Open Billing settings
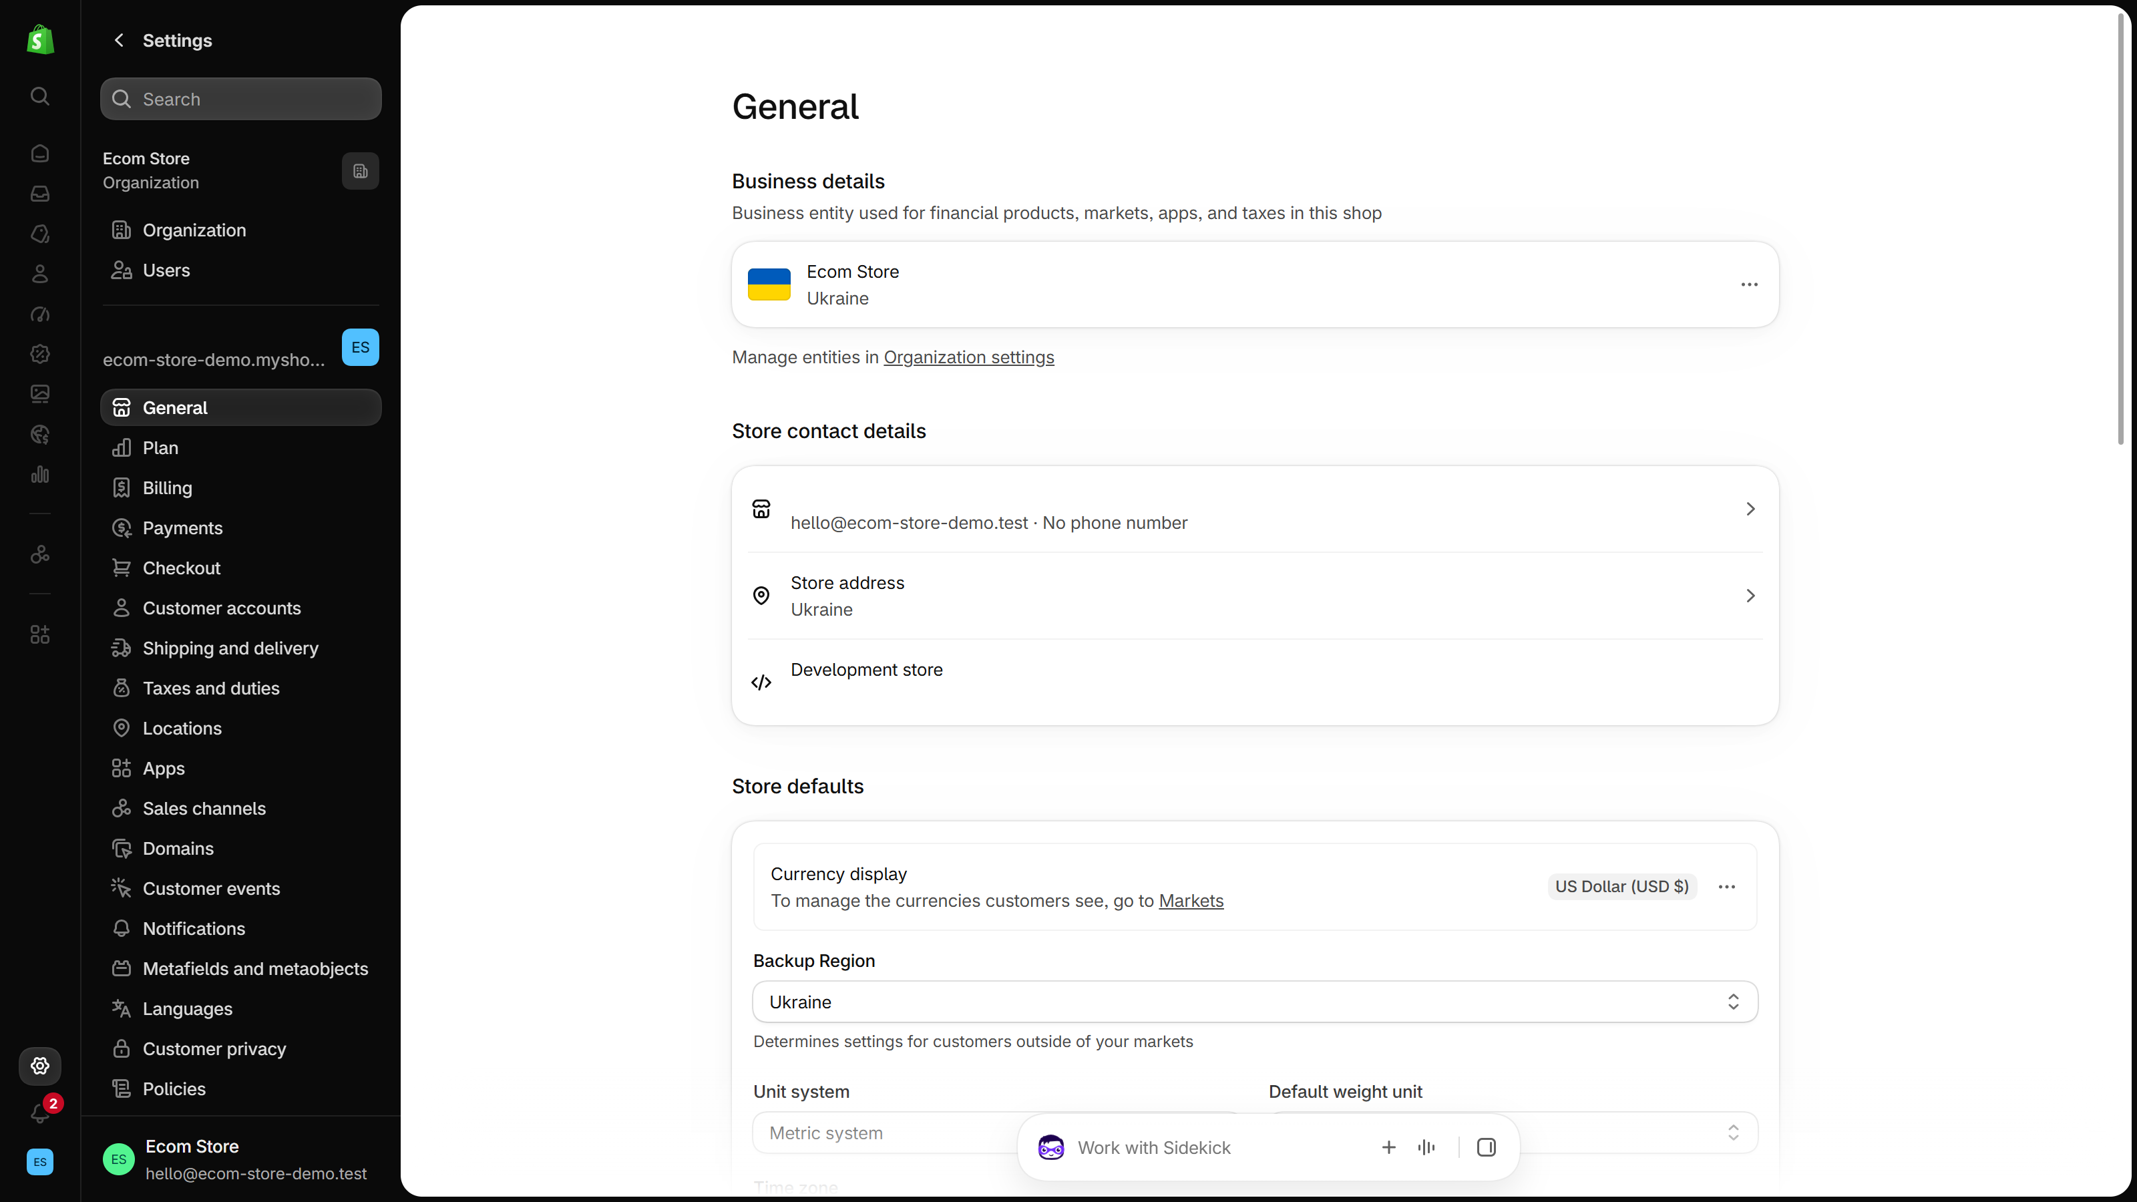The height and width of the screenshot is (1202, 2137). (x=240, y=487)
